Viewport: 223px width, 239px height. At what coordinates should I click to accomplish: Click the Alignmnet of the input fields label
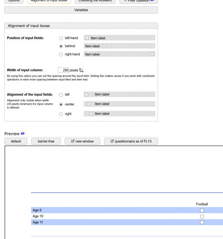[30, 95]
